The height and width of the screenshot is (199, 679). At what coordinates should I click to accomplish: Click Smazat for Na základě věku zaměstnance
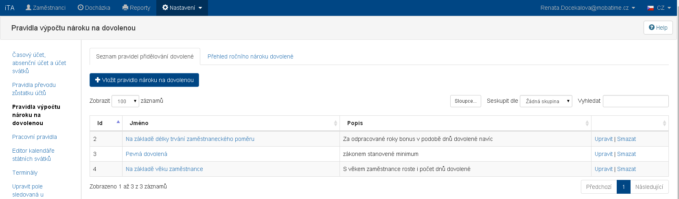(x=626, y=169)
